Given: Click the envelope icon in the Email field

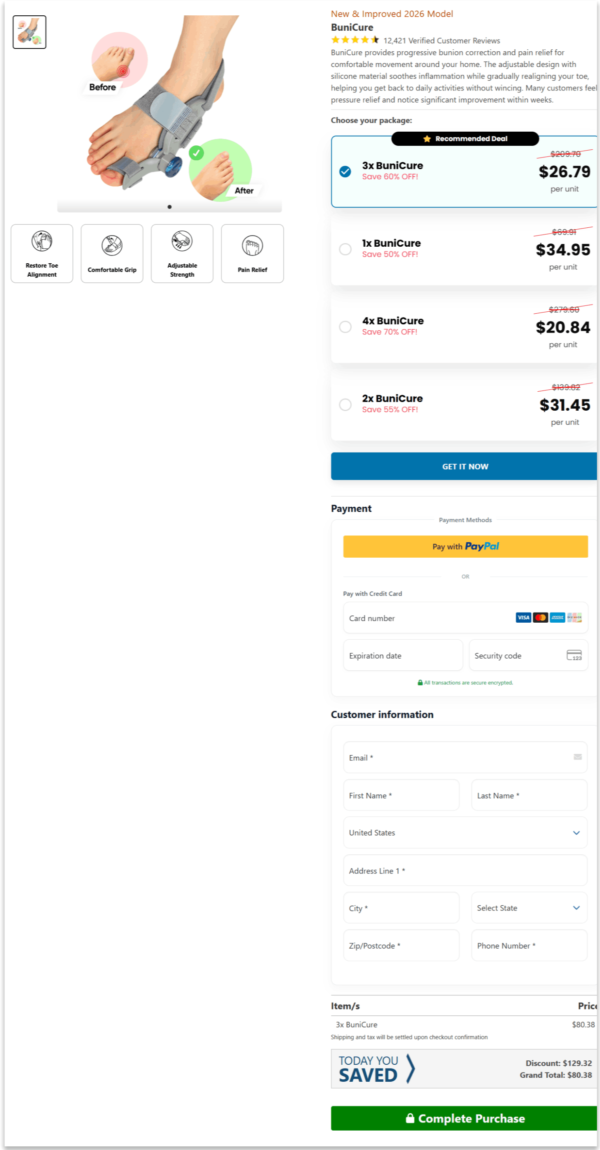Looking at the screenshot, I should pos(578,758).
